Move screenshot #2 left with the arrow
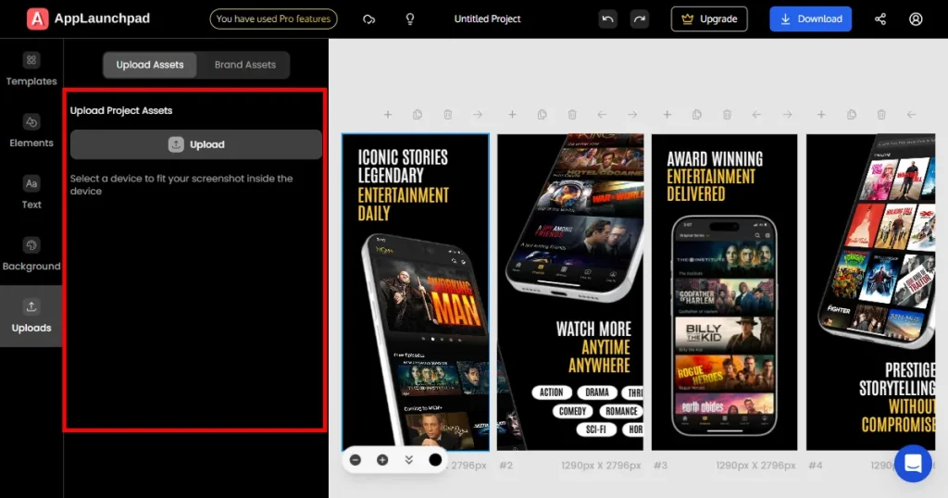Viewport: 948px width, 498px height. [602, 114]
